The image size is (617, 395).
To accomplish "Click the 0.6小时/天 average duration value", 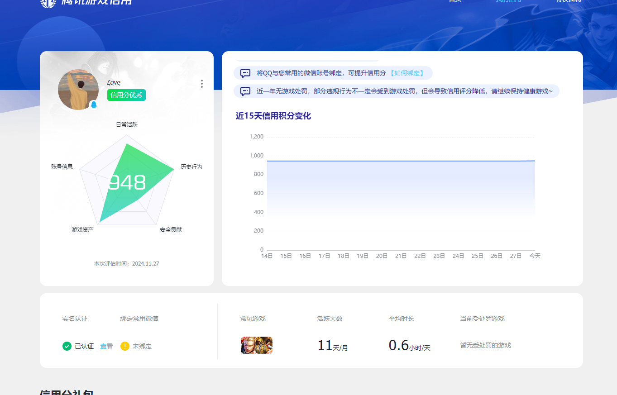I will tap(410, 346).
